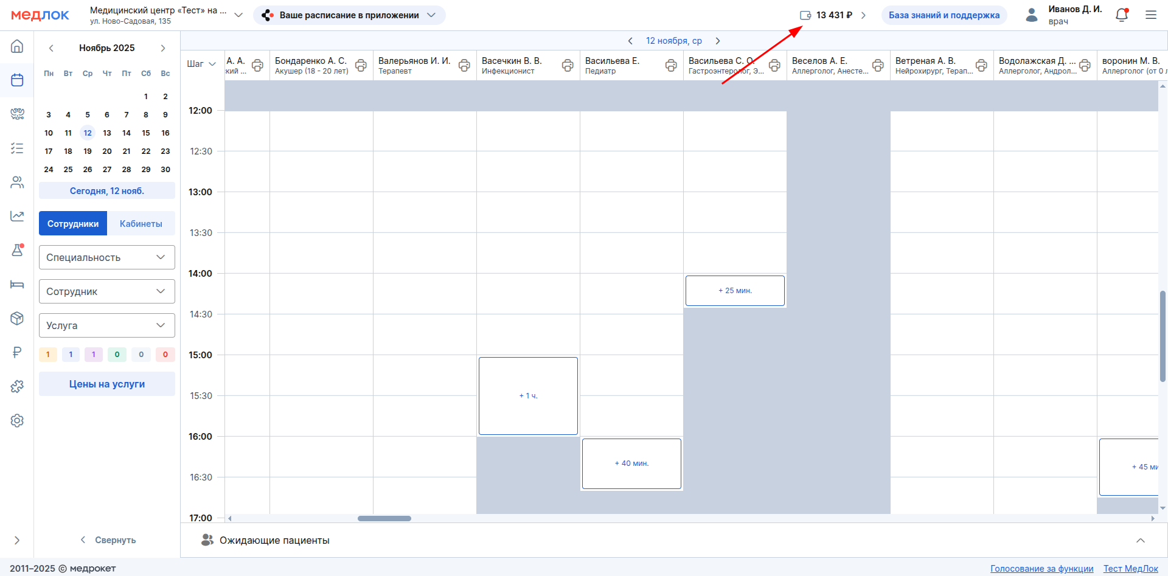This screenshot has height=576, width=1168.
Task: Switch to the Кабинеты view
Action: [141, 224]
